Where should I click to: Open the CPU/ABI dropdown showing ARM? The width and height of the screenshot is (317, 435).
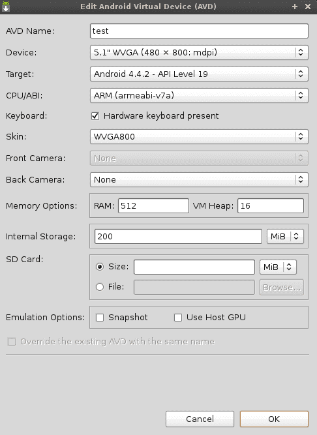click(x=199, y=95)
